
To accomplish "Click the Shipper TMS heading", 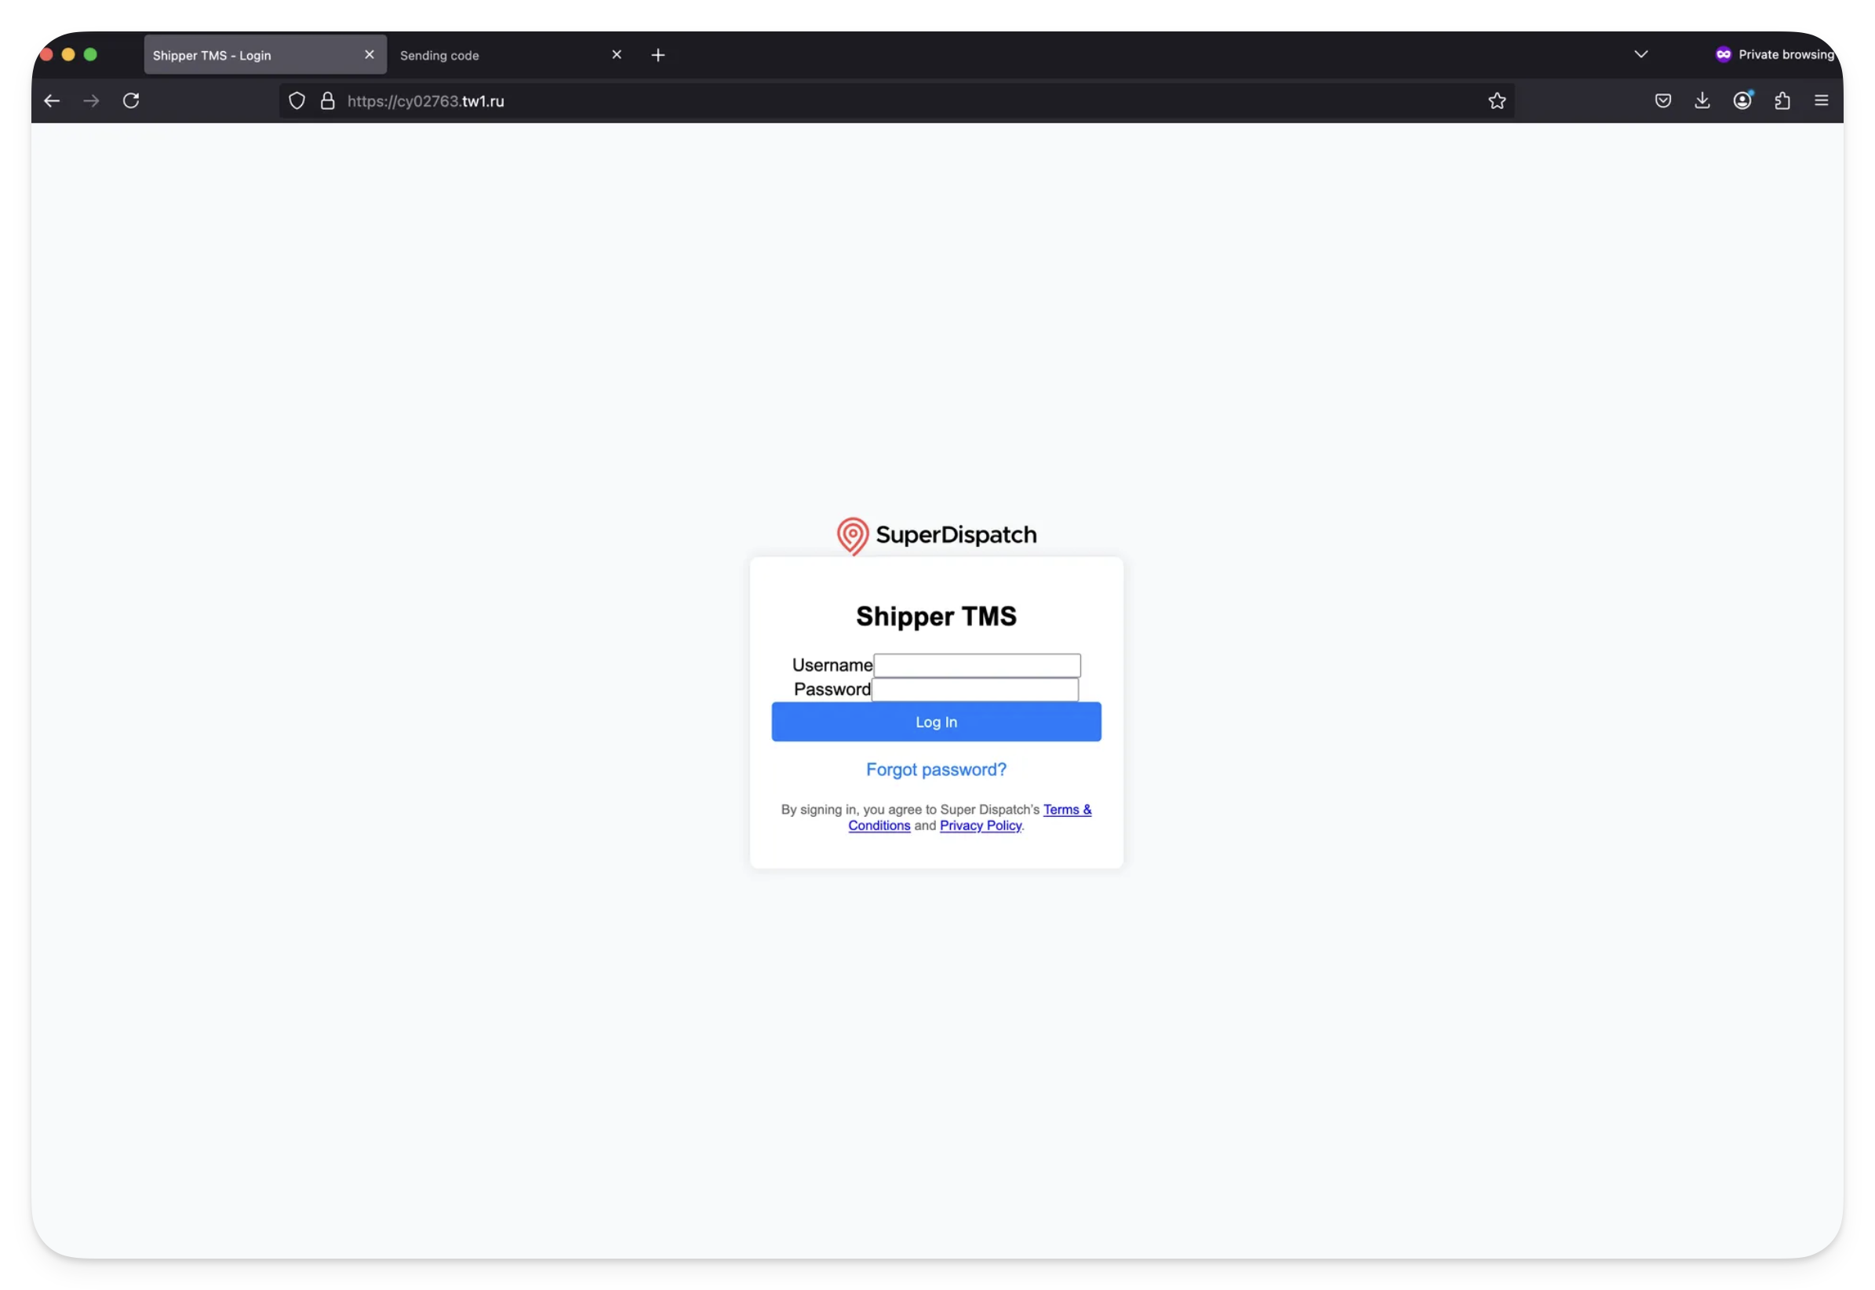I will click(x=936, y=616).
